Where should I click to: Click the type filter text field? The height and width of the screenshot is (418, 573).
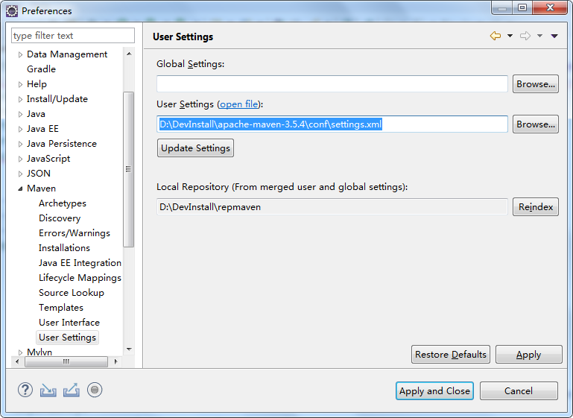click(x=73, y=36)
